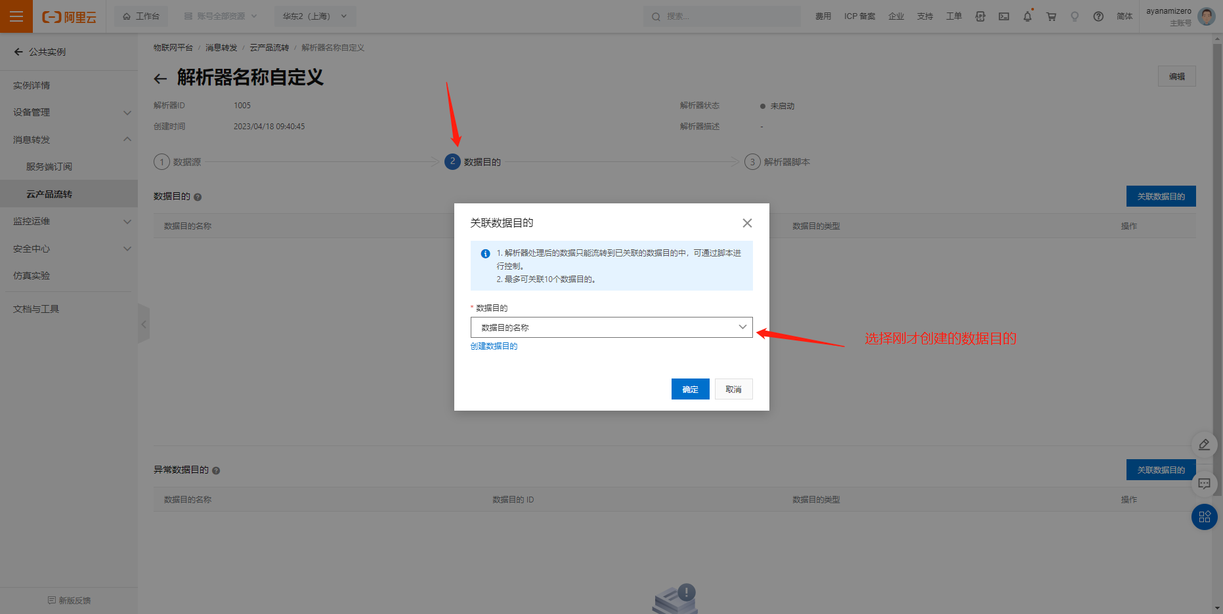1223x614 pixels.
Task: Open the shopping cart icon
Action: click(x=1051, y=16)
